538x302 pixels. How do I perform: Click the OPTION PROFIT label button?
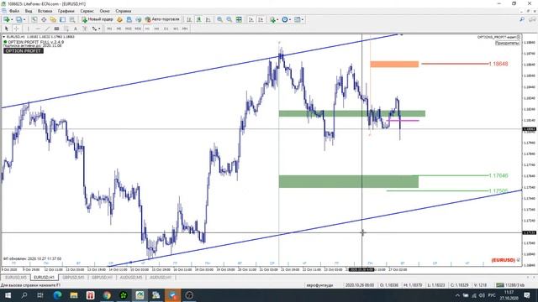coord(24,50)
